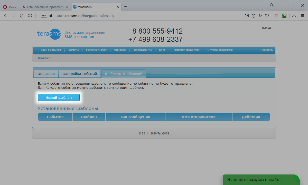This screenshot has height=185, width=308.
Task: Click the send to My Flow icon
Action: pos(260,16)
